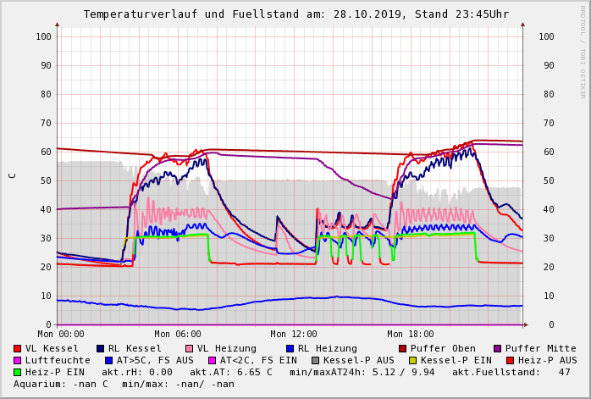This screenshot has height=399, width=591.
Task: Click the Mon 12:00 time axis label
Action: point(294,335)
